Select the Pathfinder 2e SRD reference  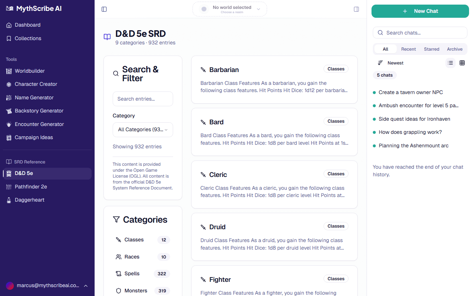tap(31, 186)
